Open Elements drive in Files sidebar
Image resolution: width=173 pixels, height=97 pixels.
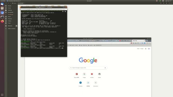tap(10, 26)
